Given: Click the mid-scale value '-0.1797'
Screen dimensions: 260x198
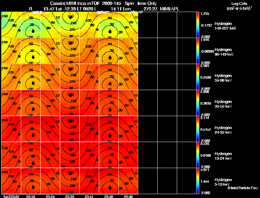Looking at the screenshot, I should (x=206, y=25).
